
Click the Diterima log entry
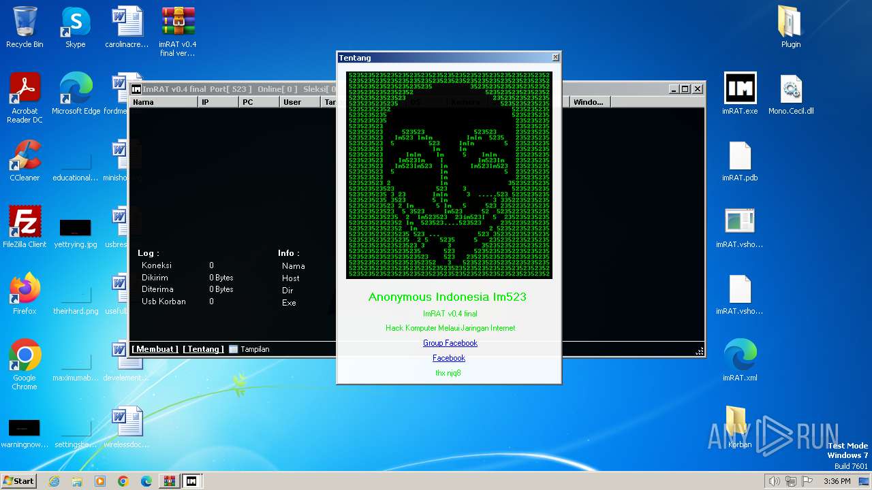click(157, 289)
